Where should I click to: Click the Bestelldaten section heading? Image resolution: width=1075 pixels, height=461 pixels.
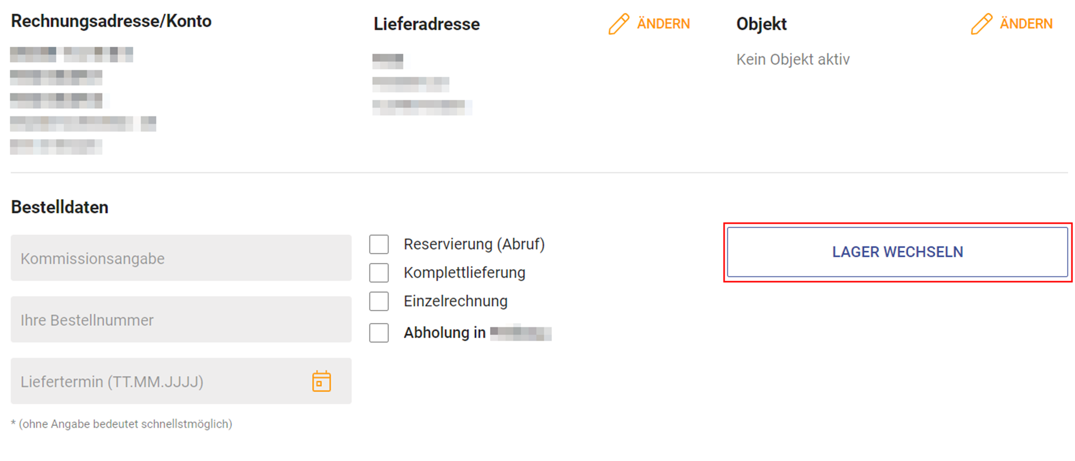[60, 207]
